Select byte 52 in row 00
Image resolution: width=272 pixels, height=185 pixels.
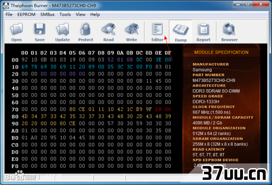coord(111,60)
